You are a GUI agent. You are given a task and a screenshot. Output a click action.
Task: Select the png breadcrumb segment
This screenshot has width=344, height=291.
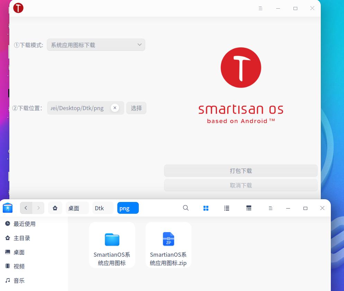[128, 208]
